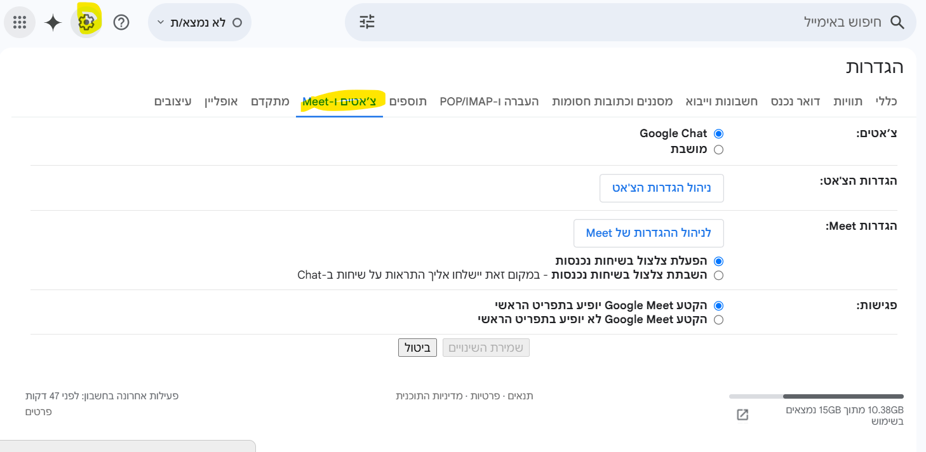Switch to the כללי settings tab
The width and height of the screenshot is (926, 452).
click(886, 102)
